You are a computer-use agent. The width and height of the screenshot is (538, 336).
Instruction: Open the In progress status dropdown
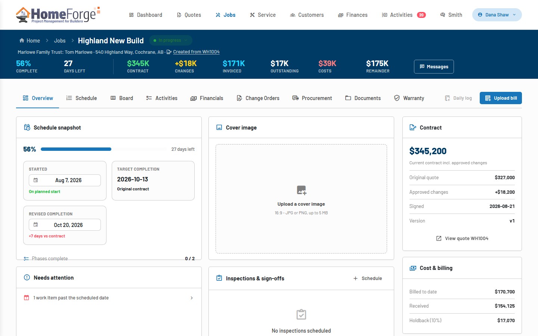[x=171, y=40]
